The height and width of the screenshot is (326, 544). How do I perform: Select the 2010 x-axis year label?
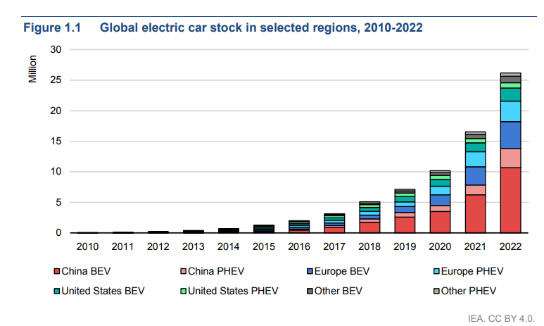tap(89, 246)
